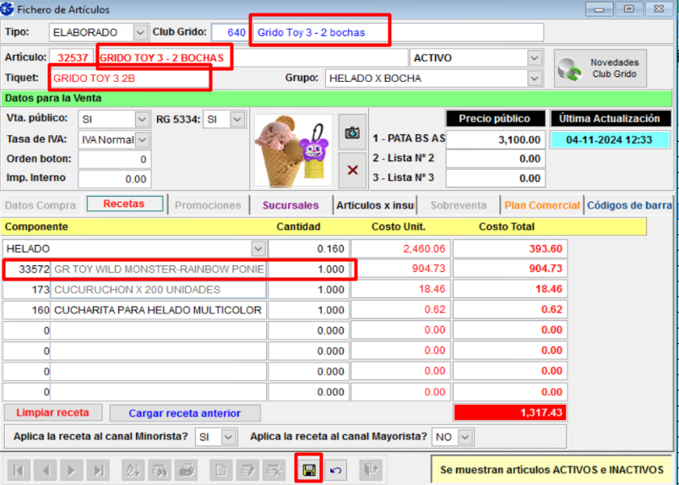This screenshot has width=679, height=485.
Task: Open the ACTIVO status dropdown
Action: click(x=535, y=57)
